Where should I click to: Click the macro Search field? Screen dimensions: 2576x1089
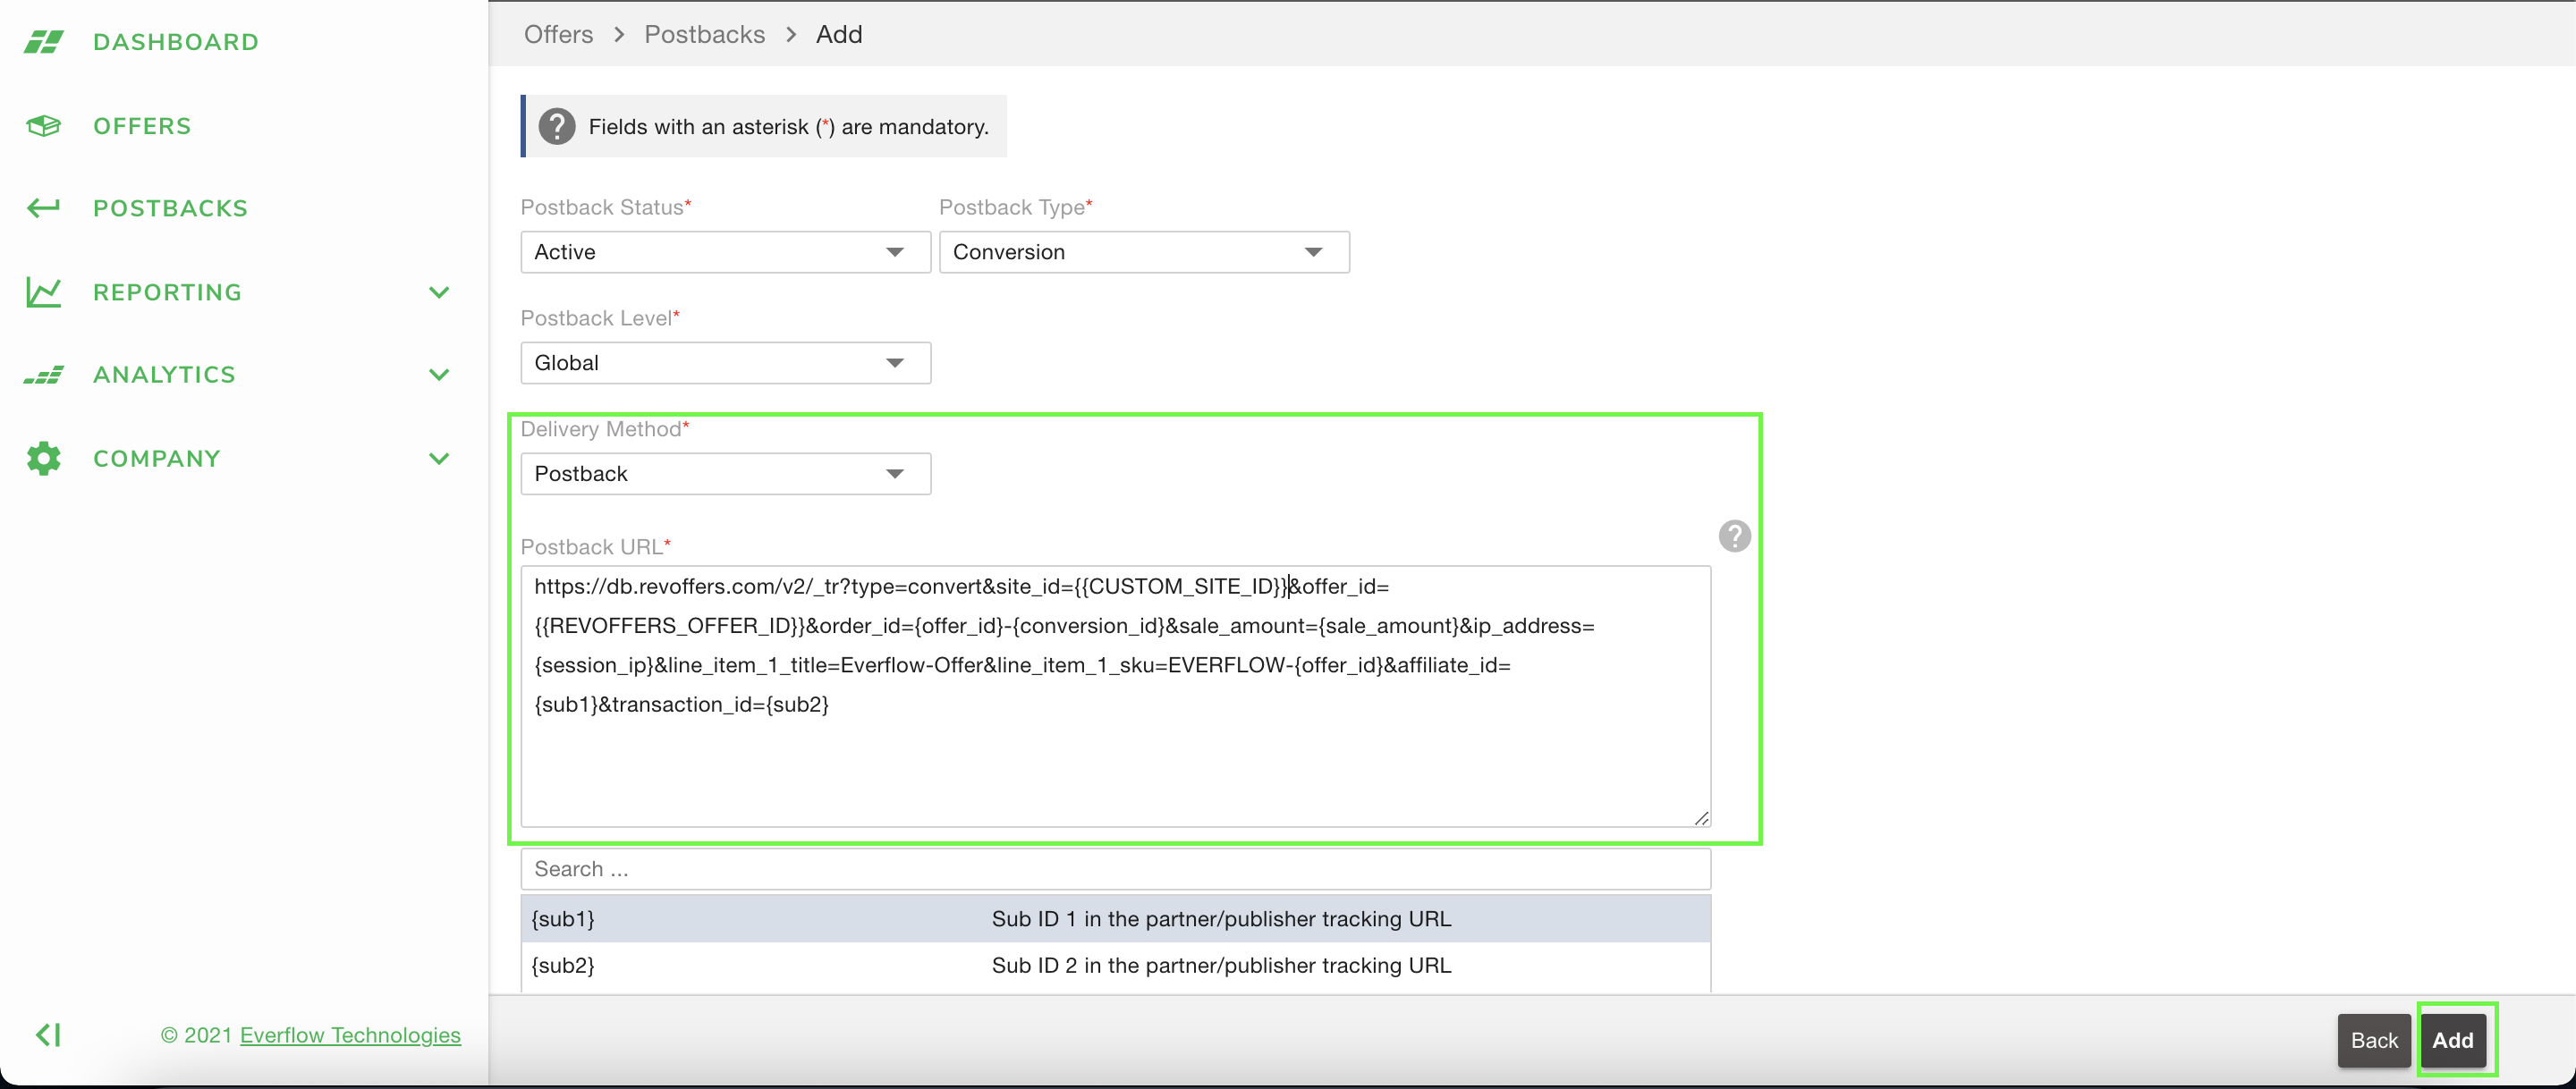coord(1115,869)
